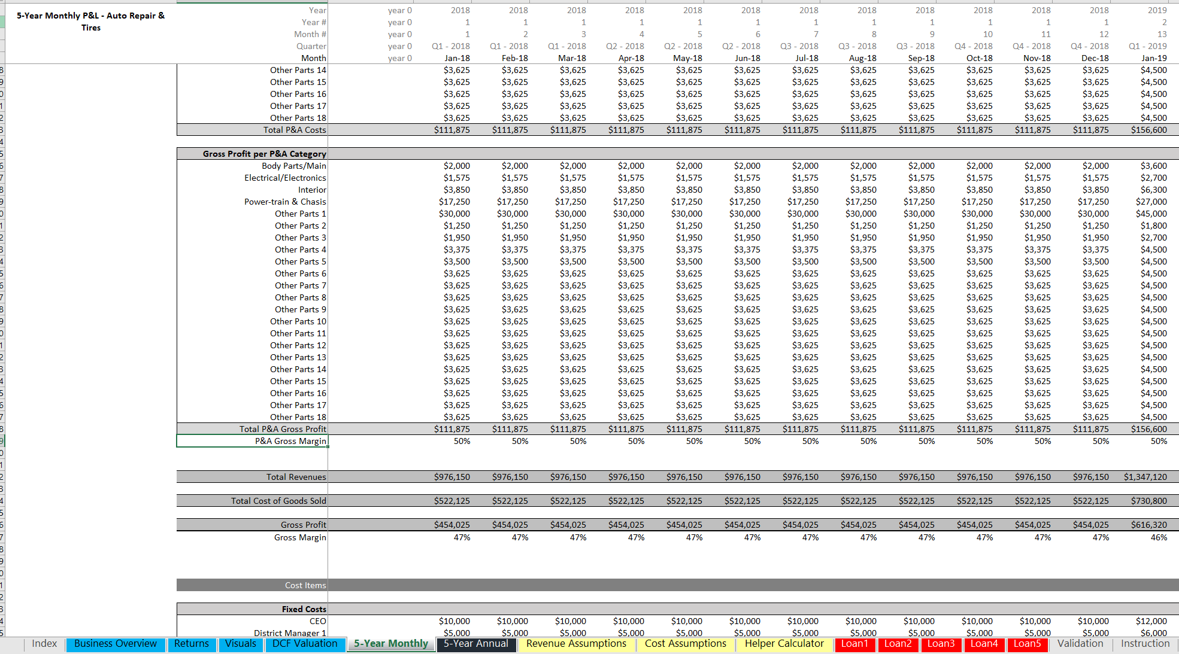Open the Loan2 sheet tab

pyautogui.click(x=898, y=644)
